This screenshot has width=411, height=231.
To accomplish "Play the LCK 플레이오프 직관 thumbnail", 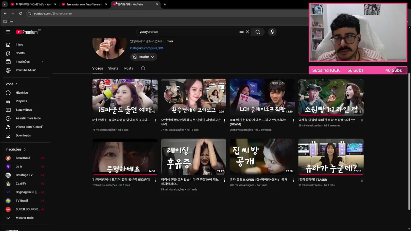I will (262, 97).
